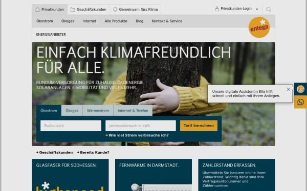
Task: Open the Zählerstand erfassen card
Action: click(236, 175)
